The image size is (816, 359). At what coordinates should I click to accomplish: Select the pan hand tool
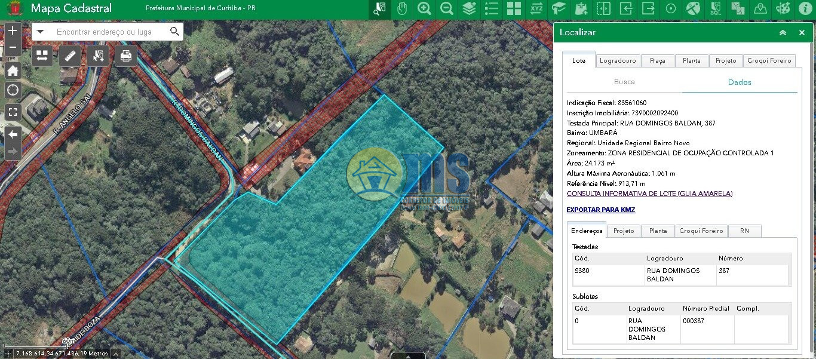coord(402,9)
